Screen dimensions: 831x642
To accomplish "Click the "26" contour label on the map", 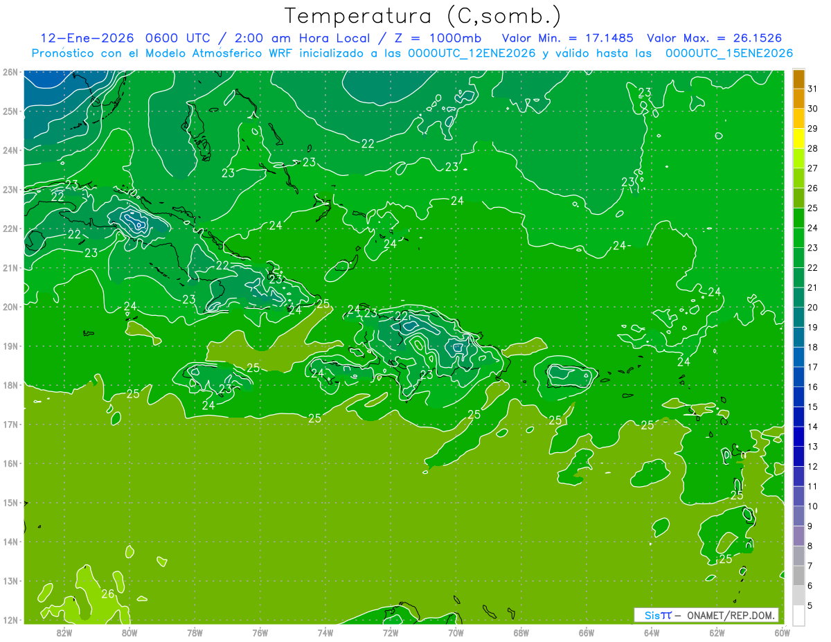I will pos(108,594).
